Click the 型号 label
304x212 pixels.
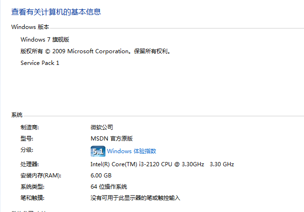tap(27, 139)
